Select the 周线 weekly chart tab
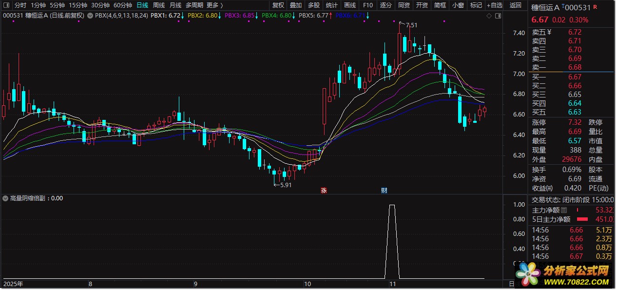Image resolution: width=617 pixels, height=290 pixels. tap(159, 5)
